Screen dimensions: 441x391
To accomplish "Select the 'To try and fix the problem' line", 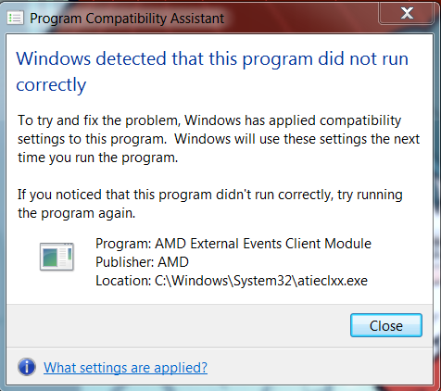I will [209, 120].
